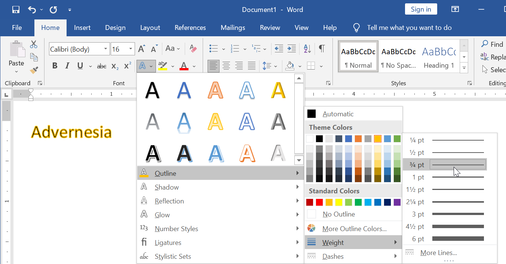Image resolution: width=506 pixels, height=264 pixels.
Task: Toggle Bold formatting
Action: click(x=55, y=66)
